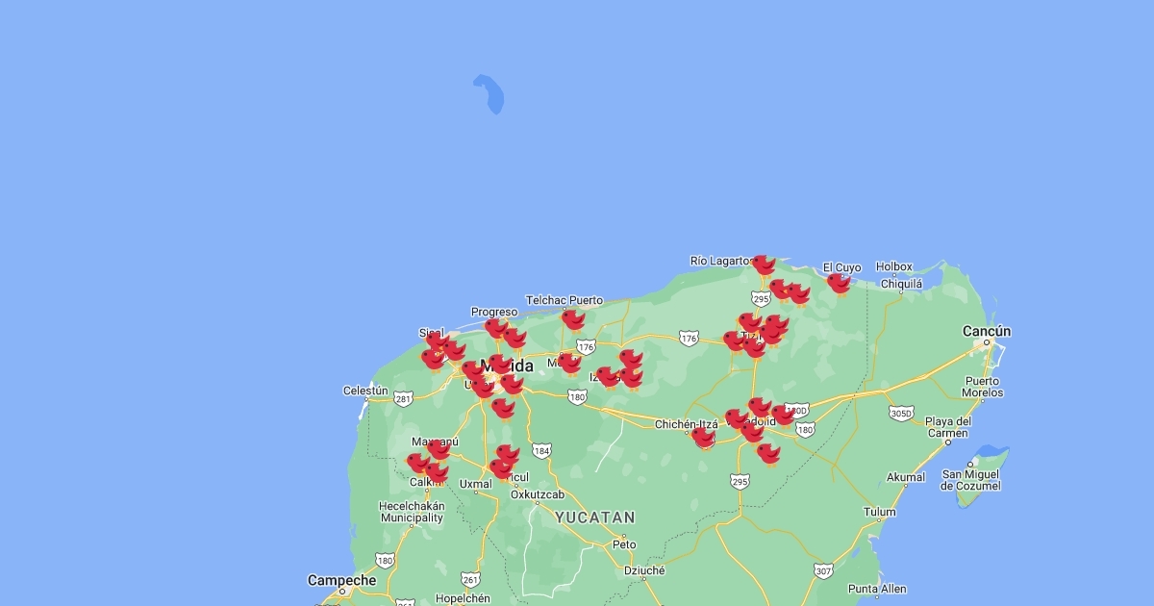The image size is (1154, 606).
Task: Click the Oxkutzcab town label
Action: pos(538,494)
